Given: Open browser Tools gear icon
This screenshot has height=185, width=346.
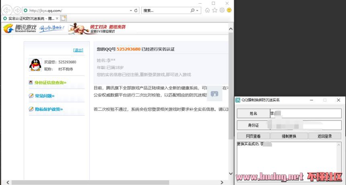Looking at the screenshot, I should (x=222, y=10).
